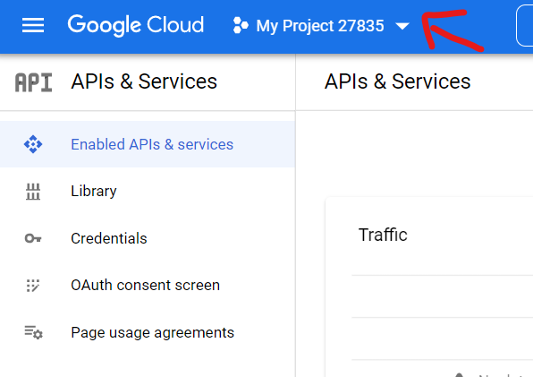Click the Page usage agreements settings-list icon
The image size is (533, 377).
click(x=33, y=332)
